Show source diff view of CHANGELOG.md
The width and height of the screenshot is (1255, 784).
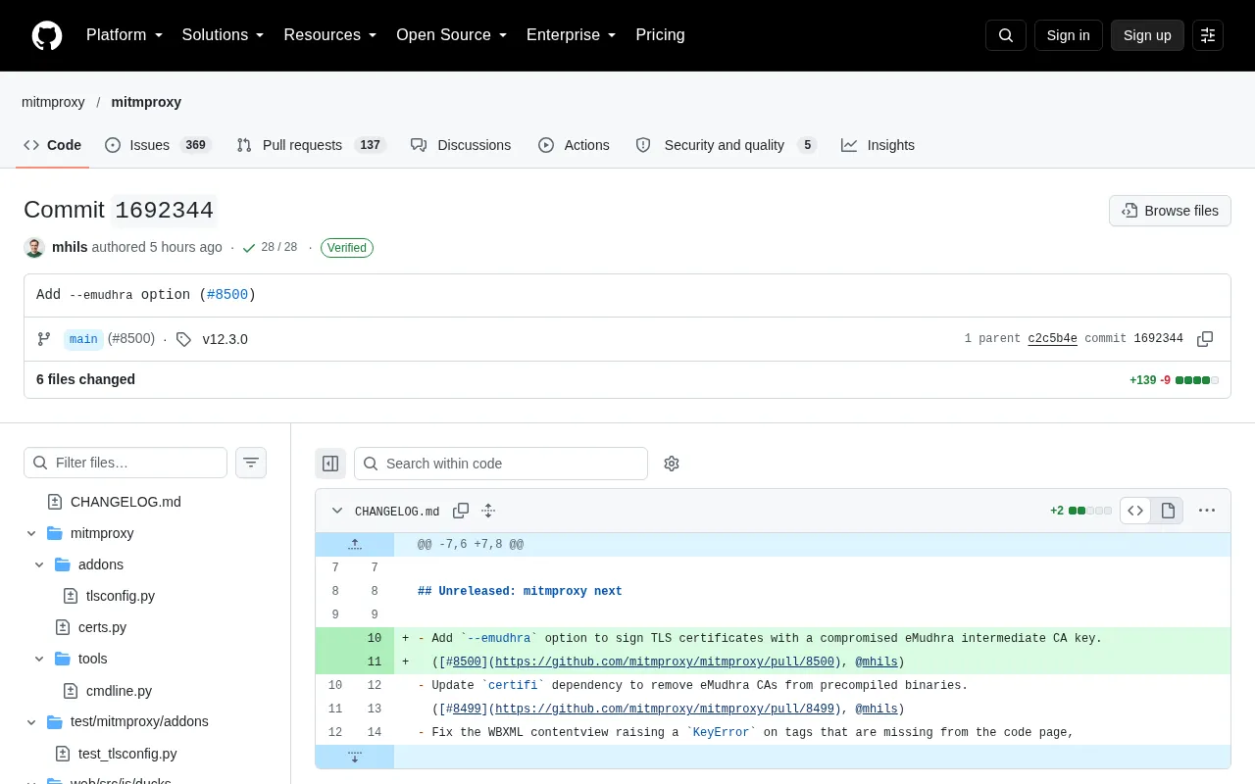tap(1135, 511)
